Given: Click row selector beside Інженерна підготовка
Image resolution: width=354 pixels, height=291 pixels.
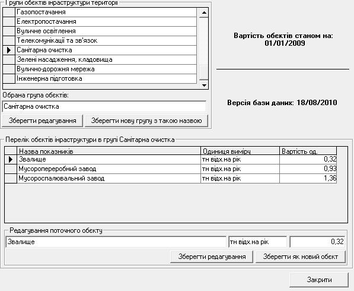Looking at the screenshot, I should pos(9,78).
